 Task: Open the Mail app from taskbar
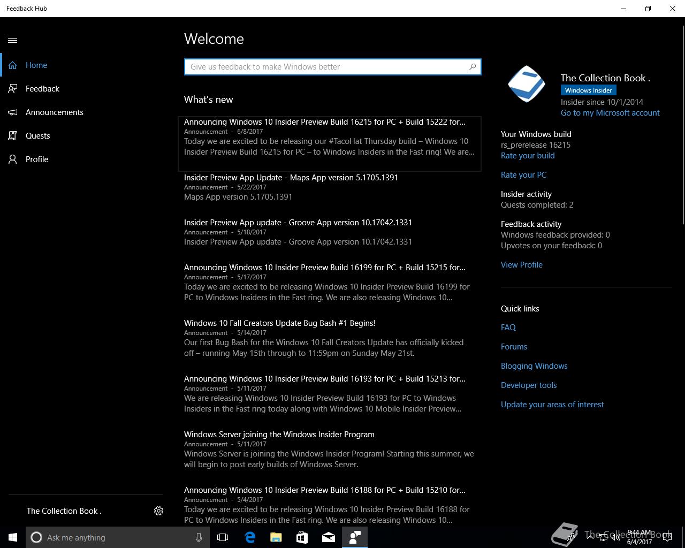coord(329,537)
